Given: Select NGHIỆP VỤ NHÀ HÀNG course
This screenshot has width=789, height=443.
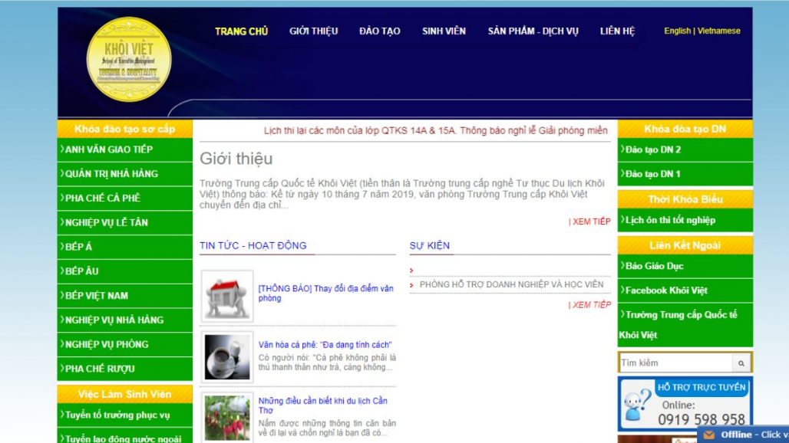Looking at the screenshot, I should pyautogui.click(x=125, y=320).
